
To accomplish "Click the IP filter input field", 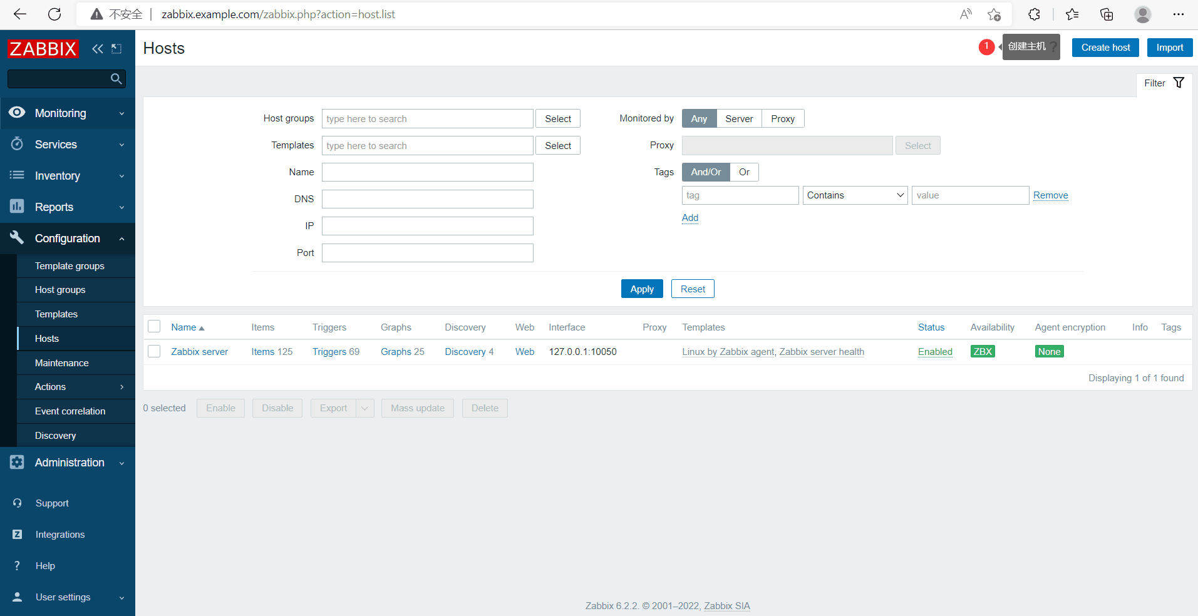I will pos(428,226).
